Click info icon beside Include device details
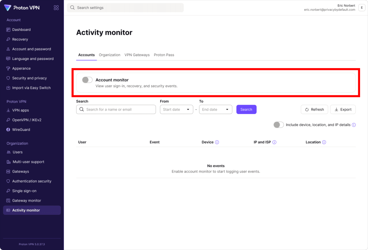Image resolution: width=368 pixels, height=250 pixels. [354, 125]
